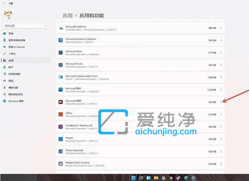Select the Microsoft Update Health Tools icon

[x=61, y=77]
